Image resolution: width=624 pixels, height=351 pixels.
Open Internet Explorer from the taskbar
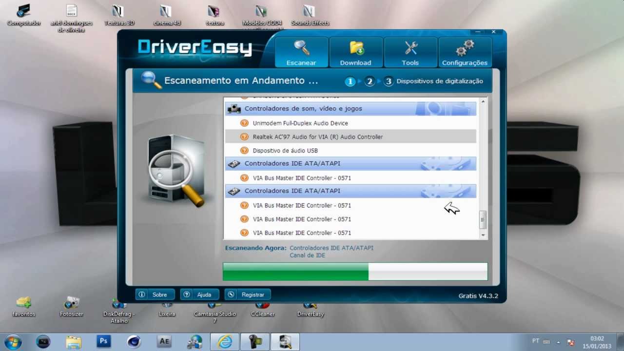click(225, 342)
